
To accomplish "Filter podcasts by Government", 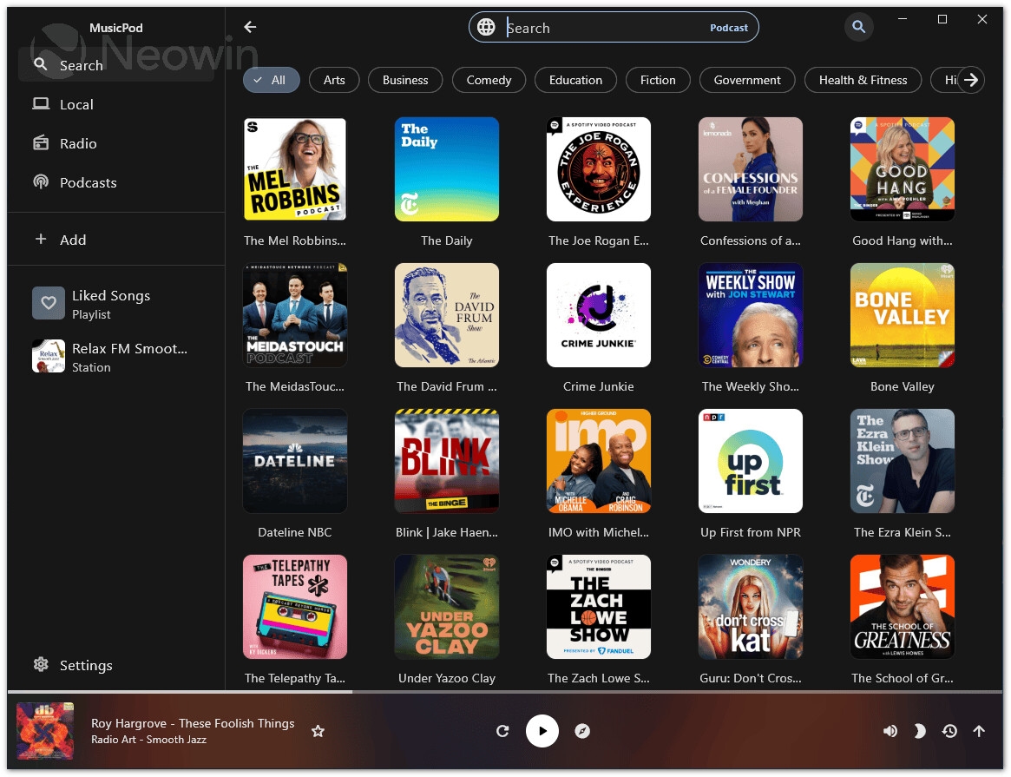I will pos(746,80).
